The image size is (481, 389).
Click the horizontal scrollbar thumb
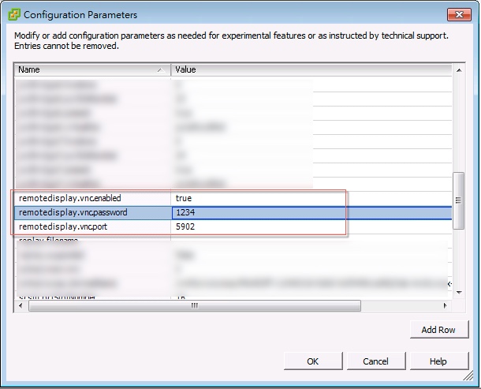tap(193, 305)
